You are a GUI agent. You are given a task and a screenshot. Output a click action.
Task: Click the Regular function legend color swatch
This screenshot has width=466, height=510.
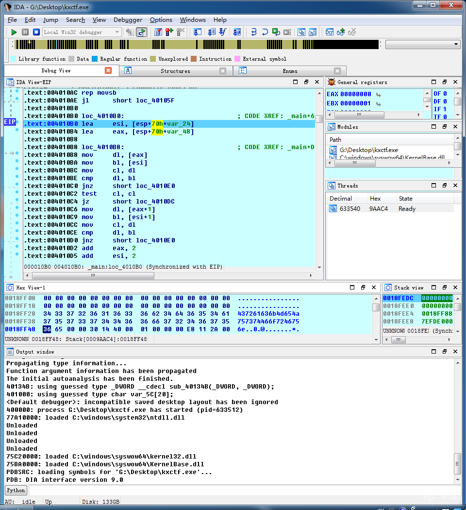(95, 59)
